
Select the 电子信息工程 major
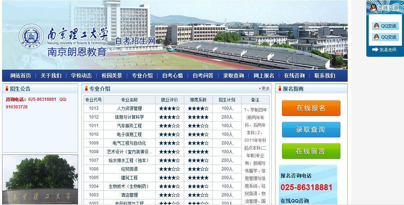point(129,134)
